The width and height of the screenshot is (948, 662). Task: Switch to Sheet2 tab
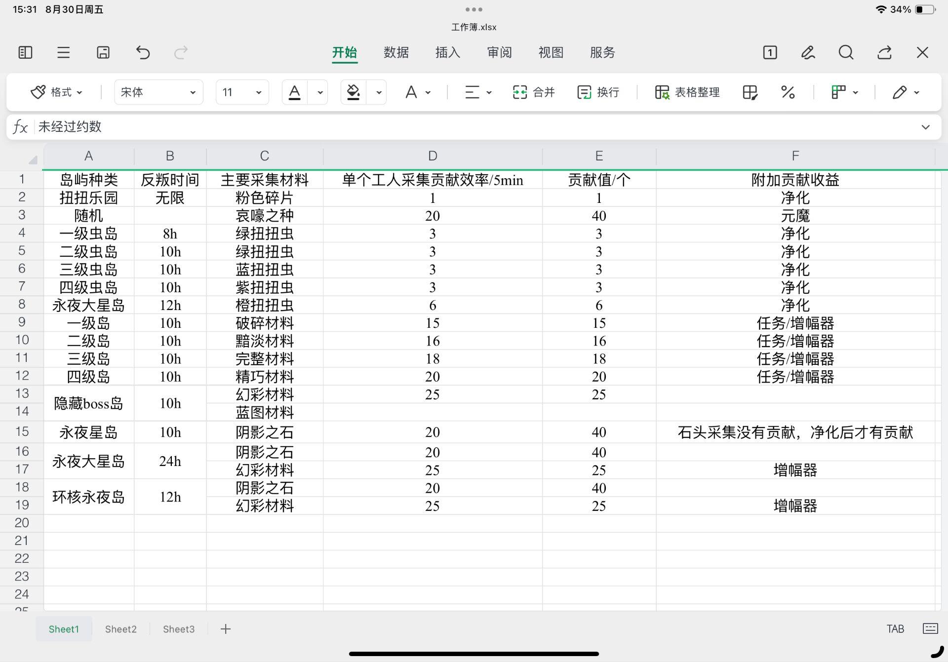120,629
